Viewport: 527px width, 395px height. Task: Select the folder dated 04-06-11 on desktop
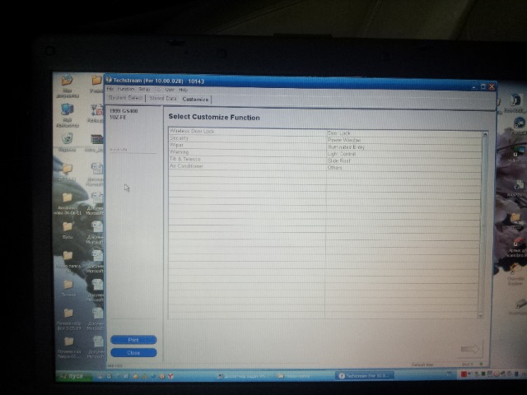tap(68, 203)
